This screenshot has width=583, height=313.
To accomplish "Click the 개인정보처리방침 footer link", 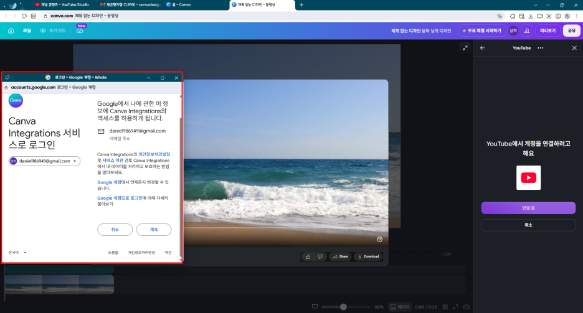I will 141,253.
